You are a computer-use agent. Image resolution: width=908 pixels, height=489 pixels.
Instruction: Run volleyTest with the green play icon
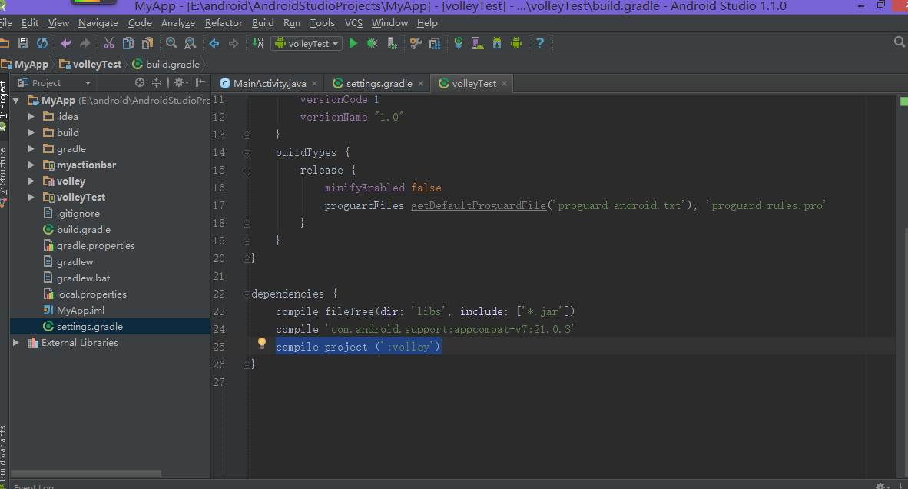pos(353,44)
